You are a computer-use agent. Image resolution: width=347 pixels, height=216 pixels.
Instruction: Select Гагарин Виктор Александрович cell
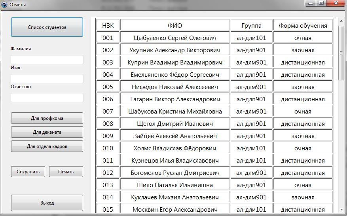click(175, 99)
